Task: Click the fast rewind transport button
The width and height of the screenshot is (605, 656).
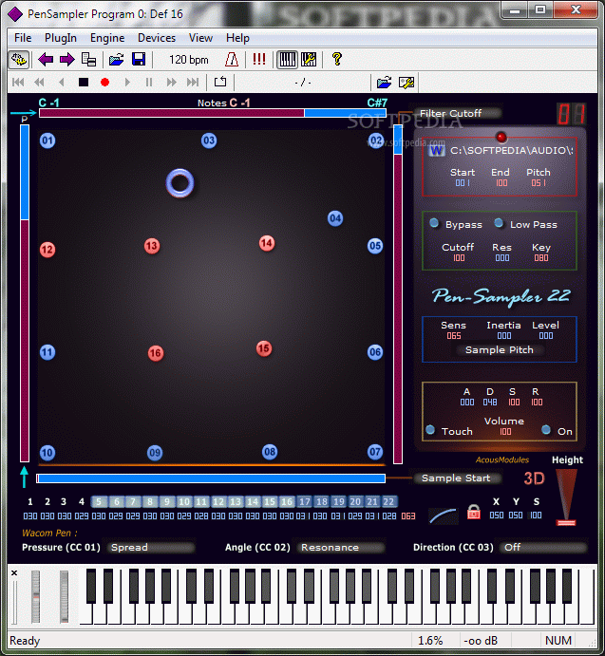Action: 39,82
